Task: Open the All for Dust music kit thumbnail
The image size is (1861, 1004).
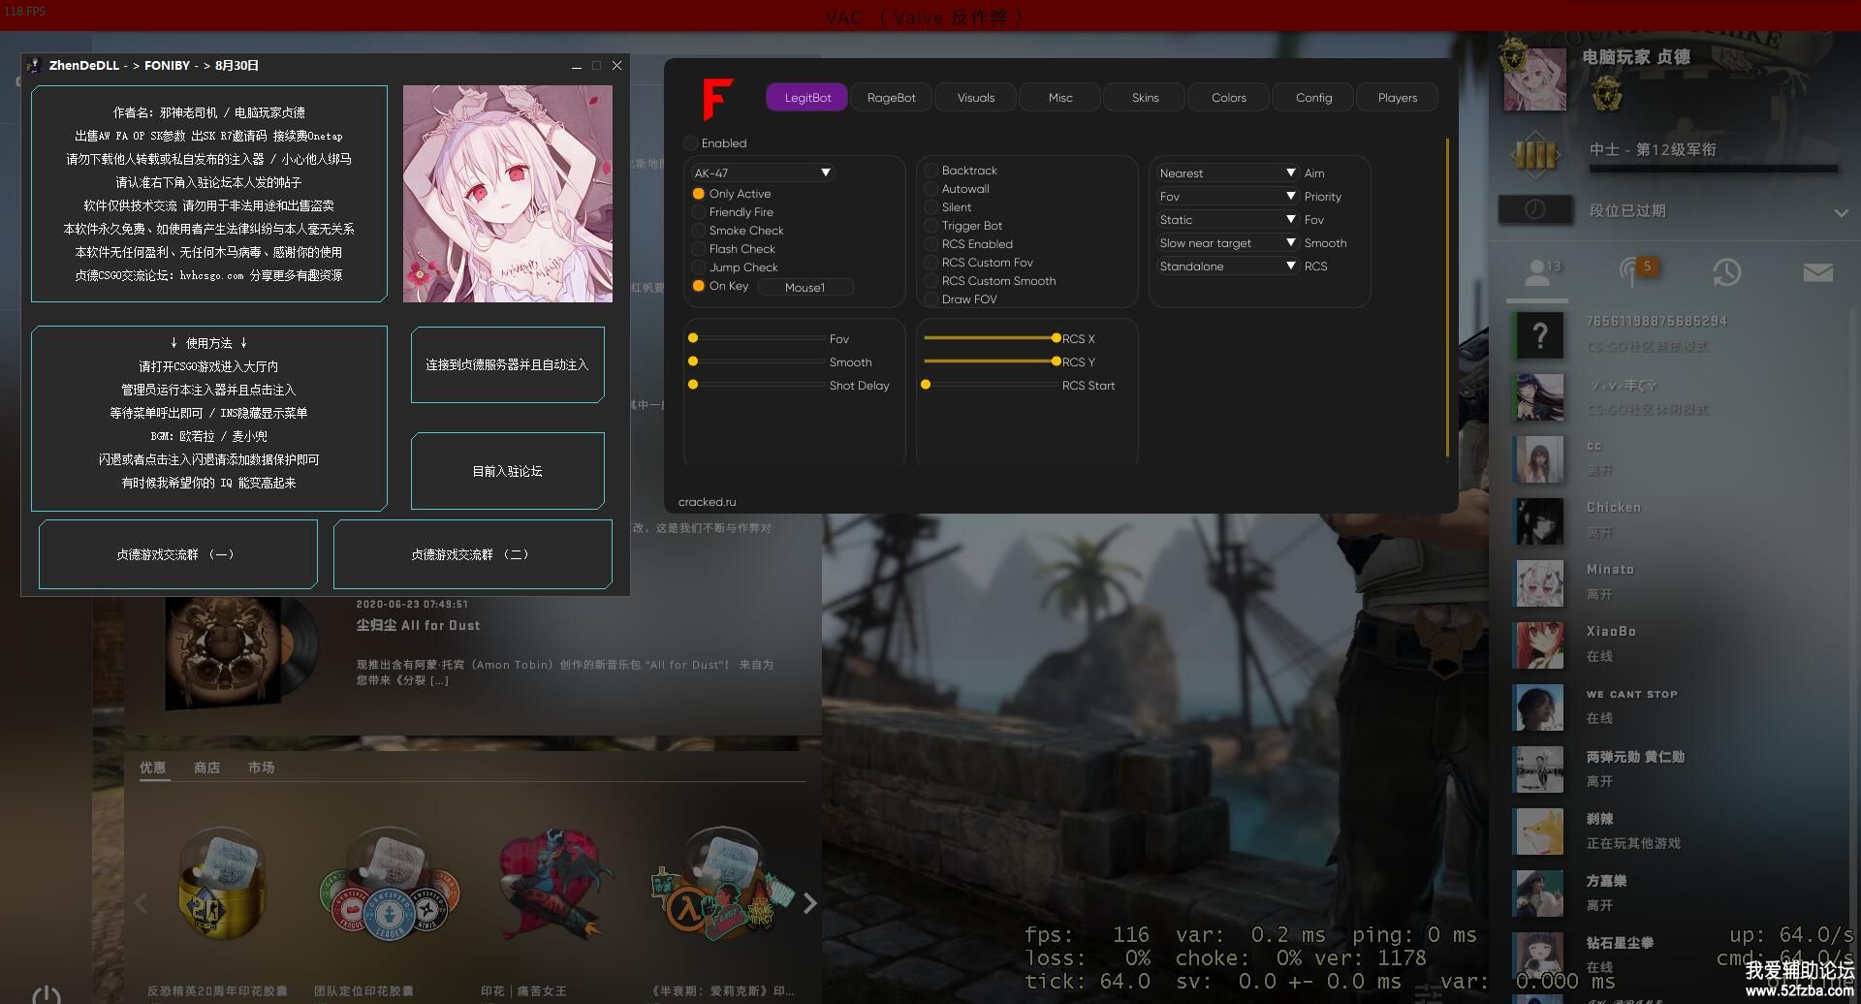Action: click(241, 652)
